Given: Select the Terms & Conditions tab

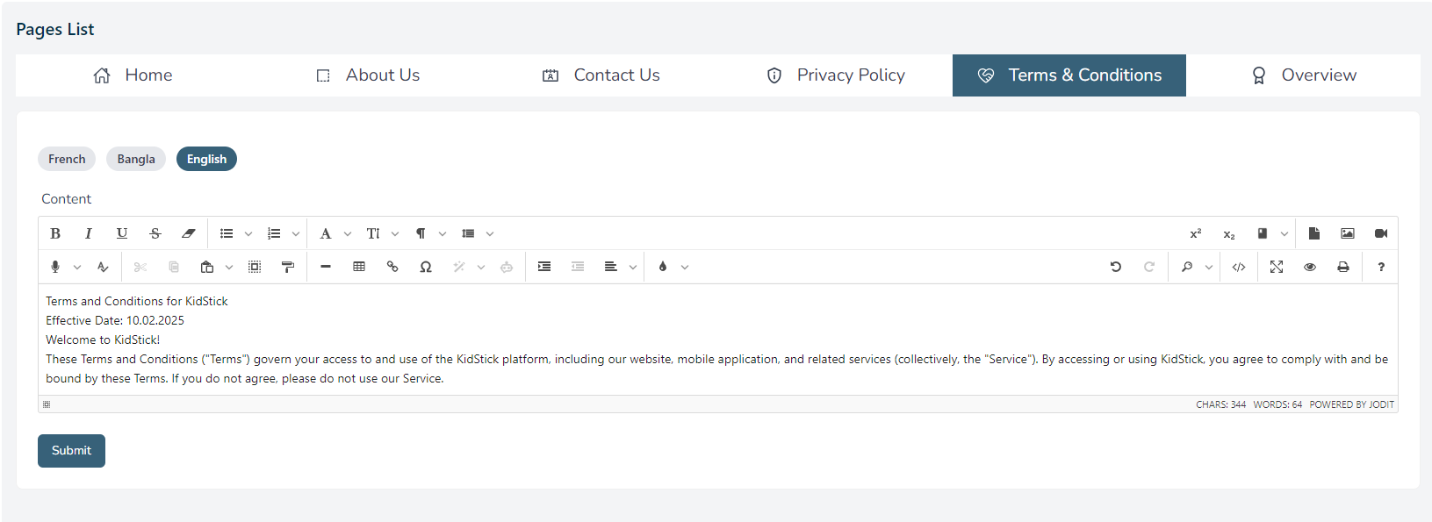Looking at the screenshot, I should click(x=1069, y=75).
